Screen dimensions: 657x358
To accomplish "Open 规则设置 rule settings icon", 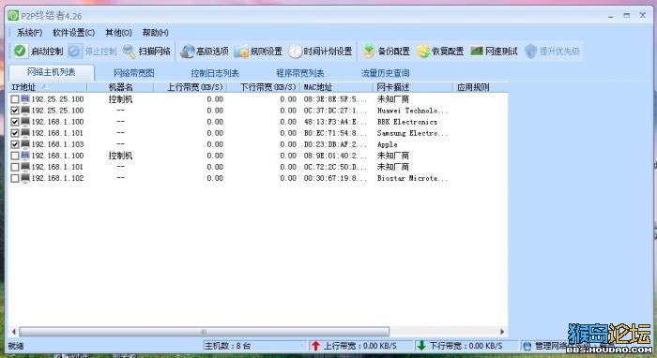I will coord(241,51).
